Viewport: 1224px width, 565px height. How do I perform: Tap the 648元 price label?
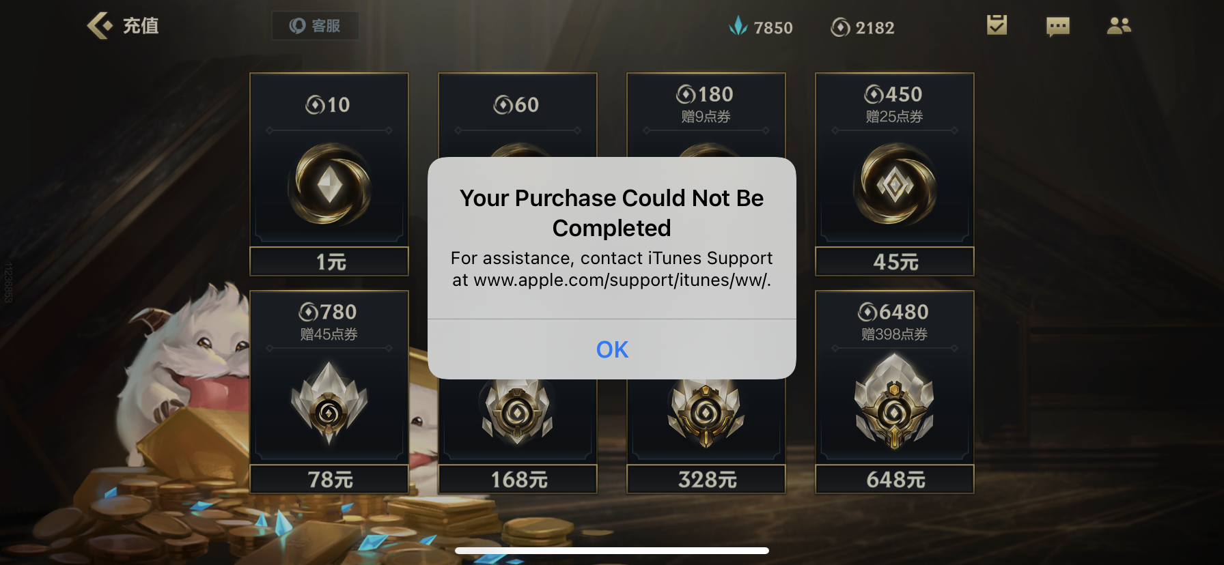895,479
